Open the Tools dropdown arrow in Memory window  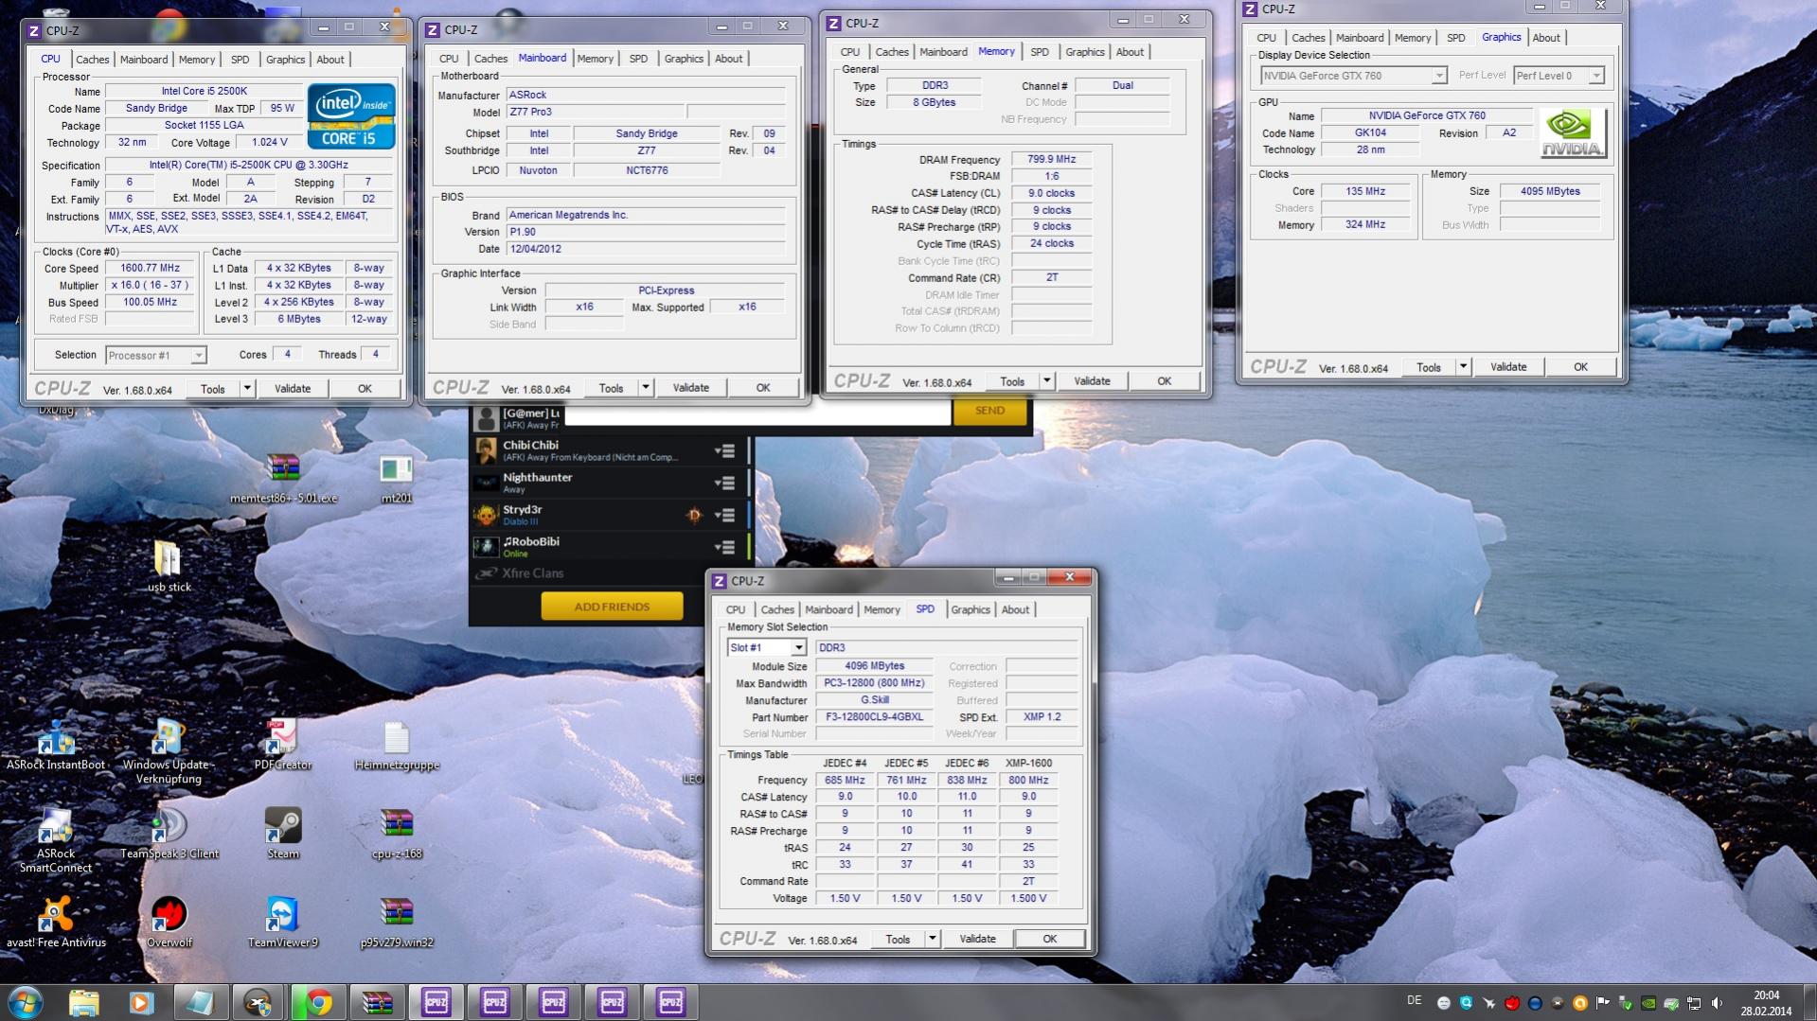(1047, 381)
